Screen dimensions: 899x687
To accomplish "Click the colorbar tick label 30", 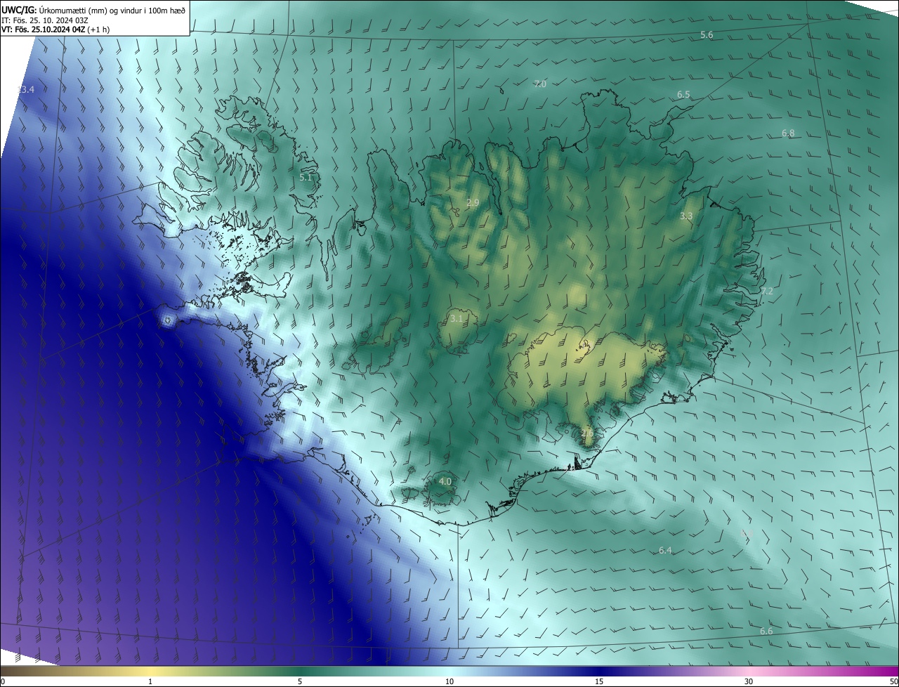I will tap(749, 682).
